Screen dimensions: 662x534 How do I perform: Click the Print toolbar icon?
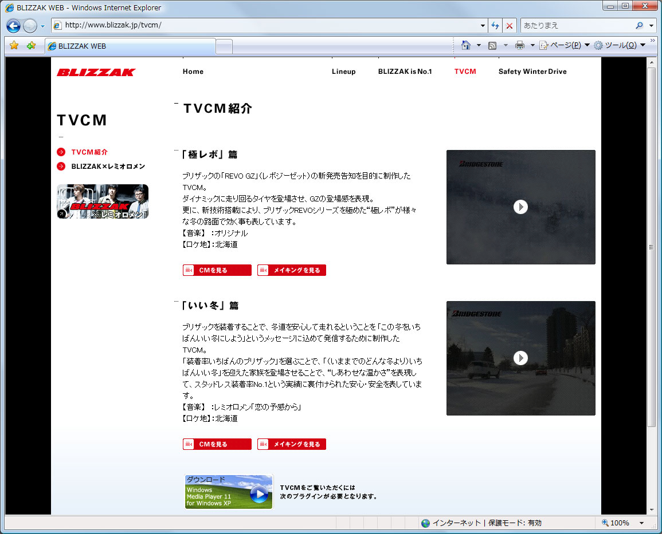click(x=520, y=46)
